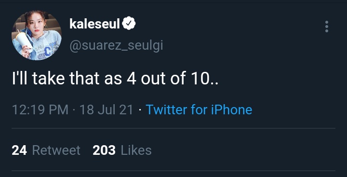Image resolution: width=347 pixels, height=177 pixels.
Task: Open the Twitter for iPhone source link
Action: [199, 109]
